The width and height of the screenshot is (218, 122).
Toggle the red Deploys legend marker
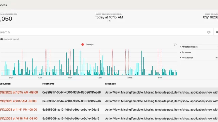83,44
